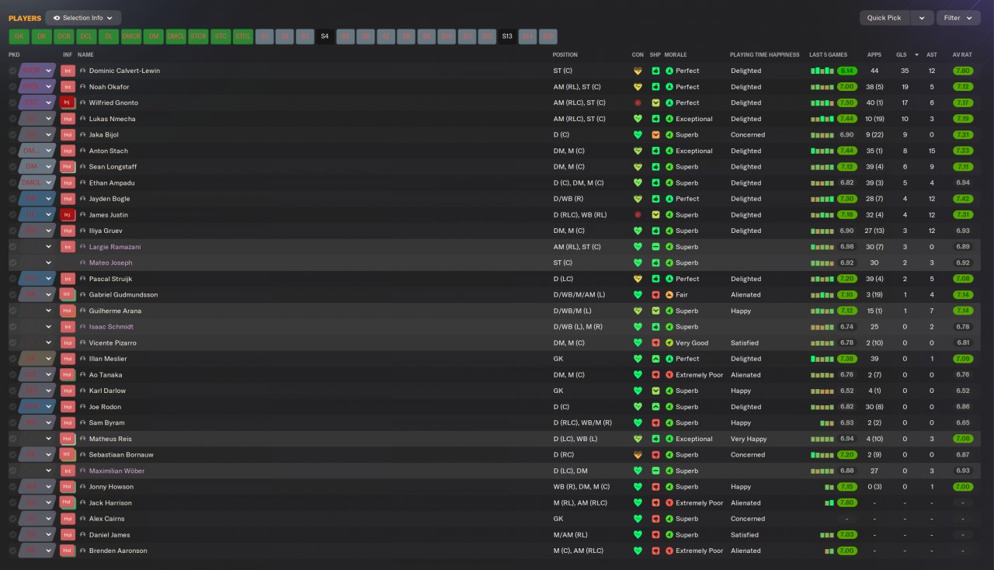
Task: Click the 7.80 average rating badge
Action: 962,71
